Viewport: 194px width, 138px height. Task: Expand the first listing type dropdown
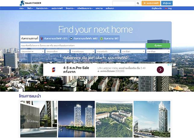(32, 51)
